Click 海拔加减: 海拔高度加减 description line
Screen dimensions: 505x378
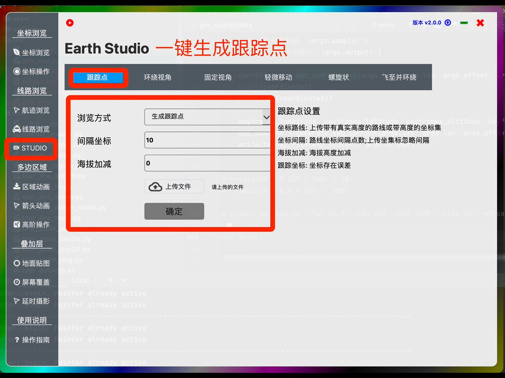click(314, 153)
